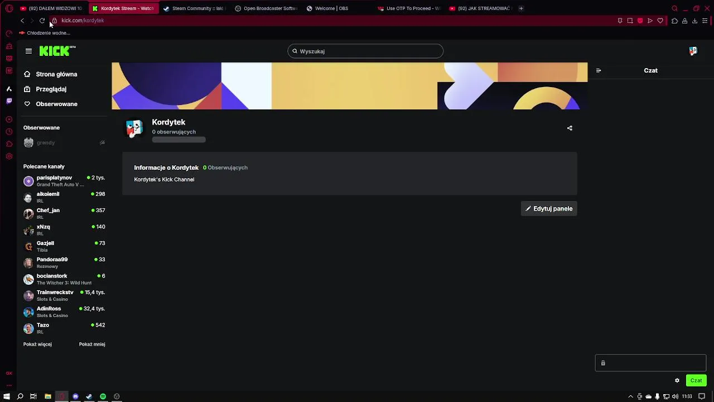Open recommended channel Pandoraa99
The height and width of the screenshot is (402, 714).
tap(64, 262)
